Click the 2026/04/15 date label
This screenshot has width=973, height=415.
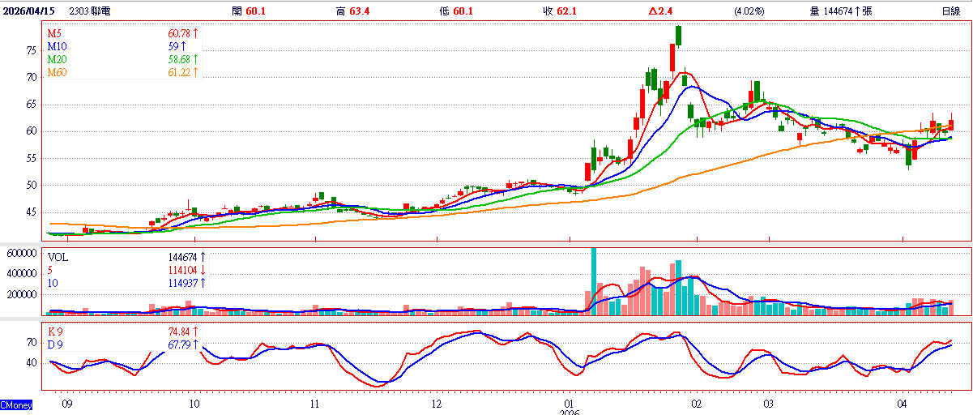pos(29,11)
